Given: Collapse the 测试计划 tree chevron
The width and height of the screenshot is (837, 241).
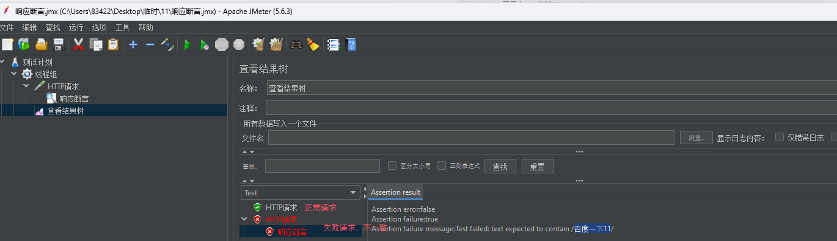Looking at the screenshot, I should [x=2, y=62].
